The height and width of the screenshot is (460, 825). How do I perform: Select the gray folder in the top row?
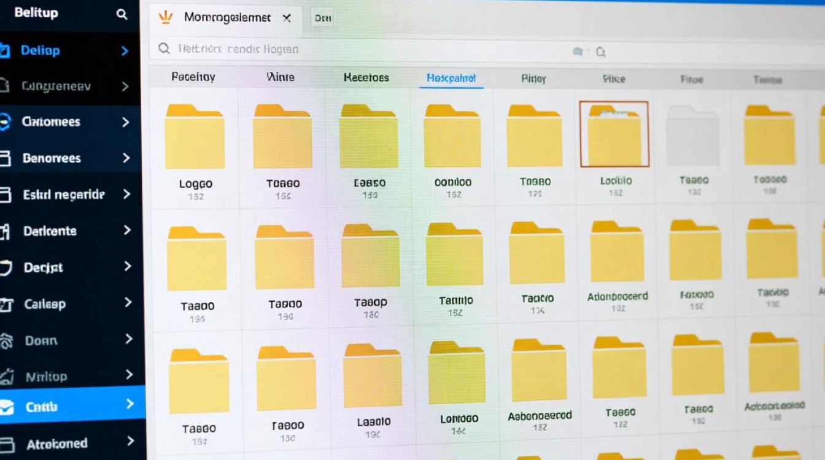[692, 135]
